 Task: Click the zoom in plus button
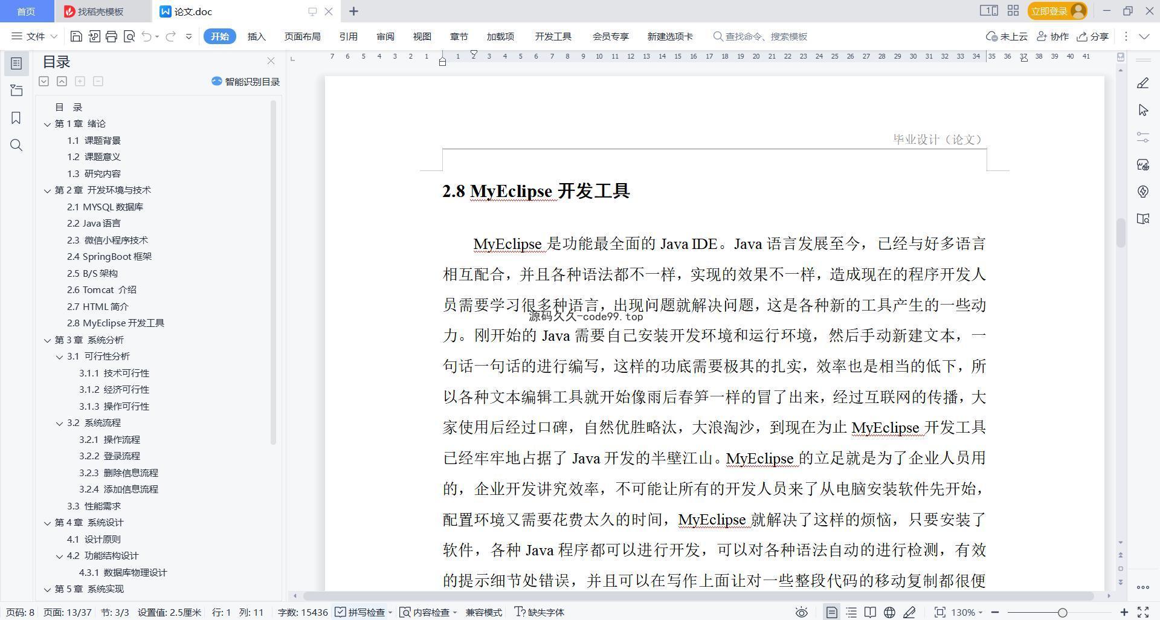pyautogui.click(x=1124, y=612)
